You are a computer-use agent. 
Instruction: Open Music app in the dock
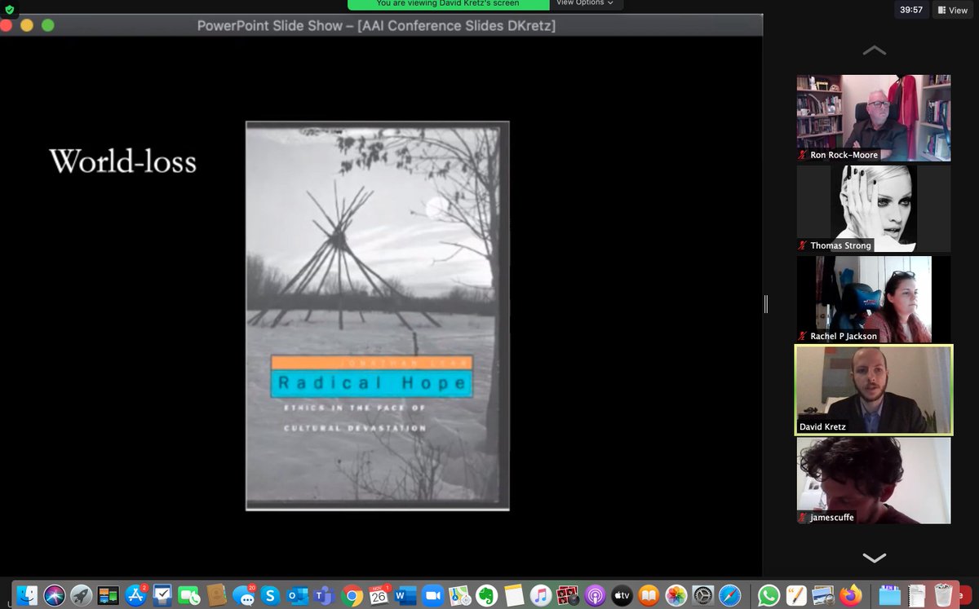coord(540,595)
